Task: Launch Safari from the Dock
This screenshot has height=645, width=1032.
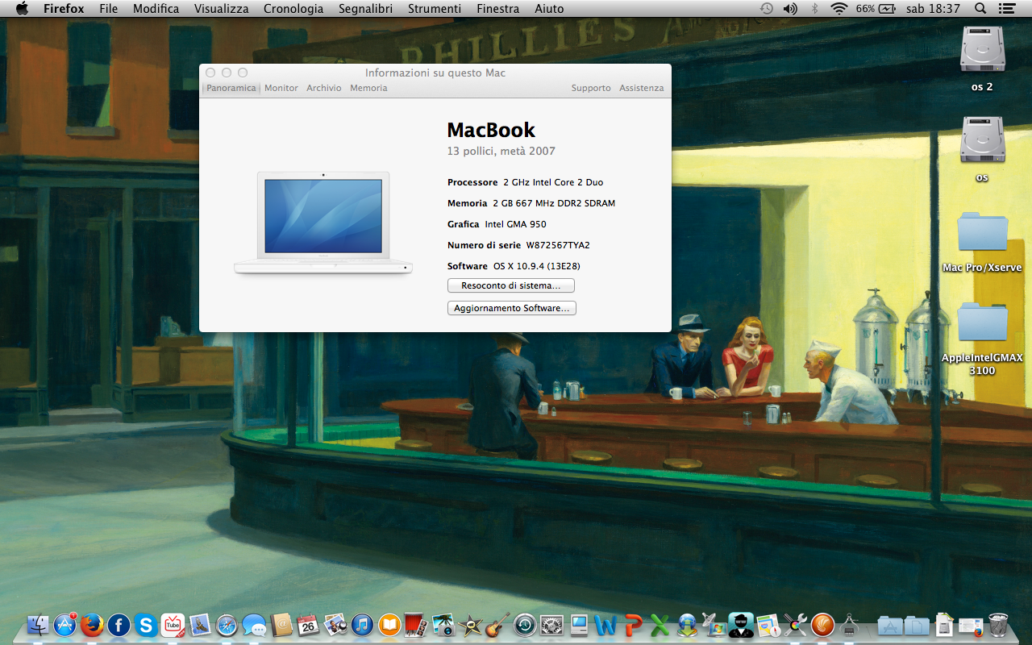Action: (x=227, y=625)
